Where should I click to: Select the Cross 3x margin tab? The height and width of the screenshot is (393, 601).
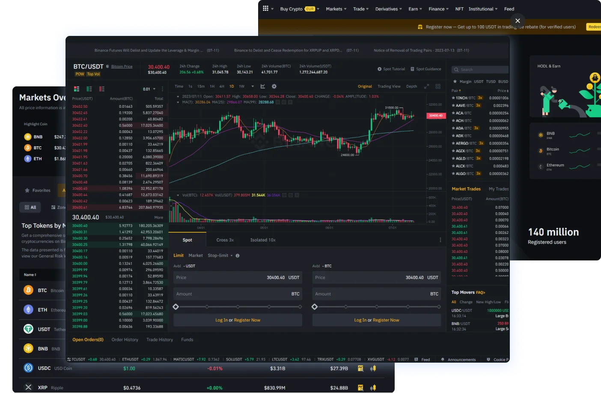[x=225, y=240]
